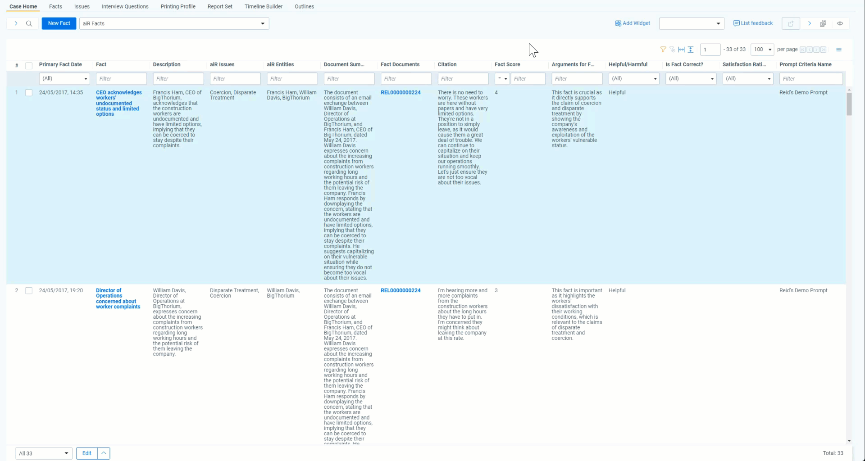The height and width of the screenshot is (461, 865).
Task: Open the Outlines tab
Action: (304, 6)
